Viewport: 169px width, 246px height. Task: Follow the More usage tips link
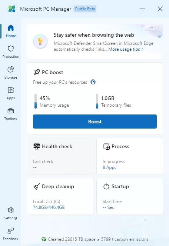(124, 49)
